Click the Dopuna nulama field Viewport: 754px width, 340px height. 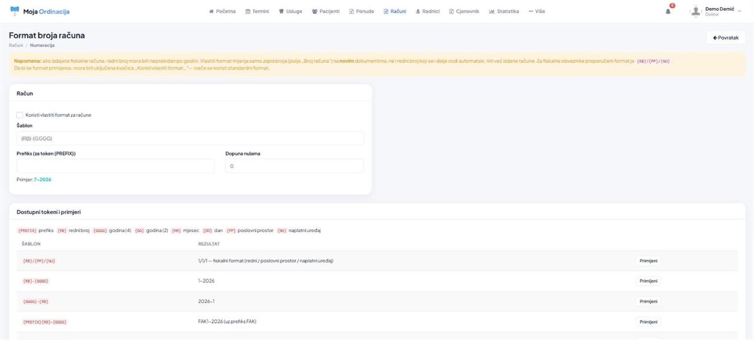coord(295,166)
